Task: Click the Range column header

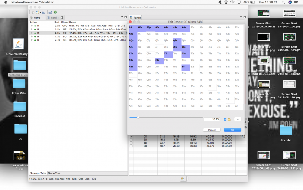Action: tap(73, 22)
